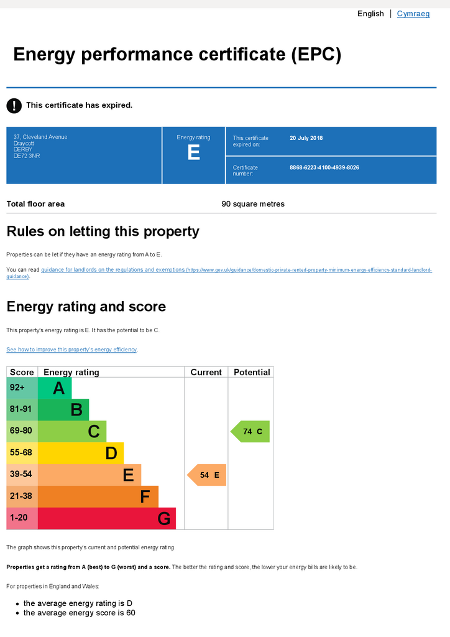Open link to improve property's energy efficiency
Screen dimensions: 450x637
(x=71, y=350)
